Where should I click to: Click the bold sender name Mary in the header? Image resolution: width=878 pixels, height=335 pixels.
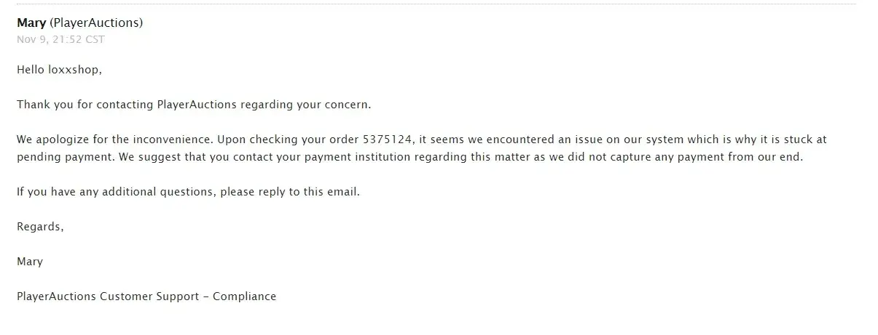pos(31,23)
